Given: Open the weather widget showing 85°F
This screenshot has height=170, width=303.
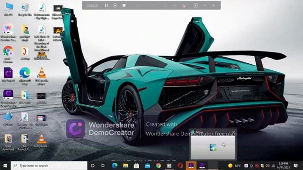Looking at the screenshot, I should click(x=234, y=166).
